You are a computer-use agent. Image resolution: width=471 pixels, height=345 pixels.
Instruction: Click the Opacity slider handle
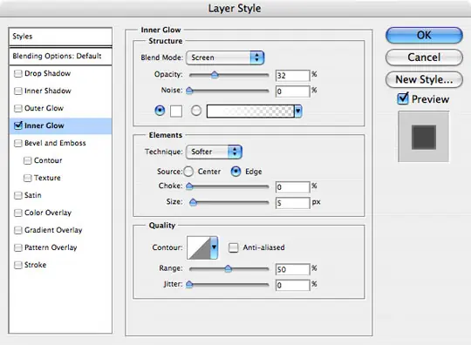click(215, 74)
